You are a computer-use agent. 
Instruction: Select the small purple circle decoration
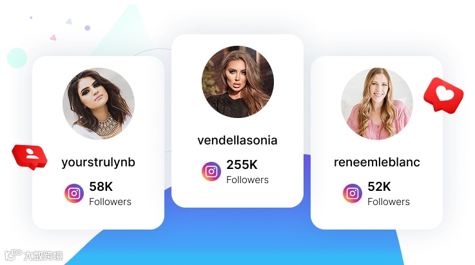tap(87, 28)
